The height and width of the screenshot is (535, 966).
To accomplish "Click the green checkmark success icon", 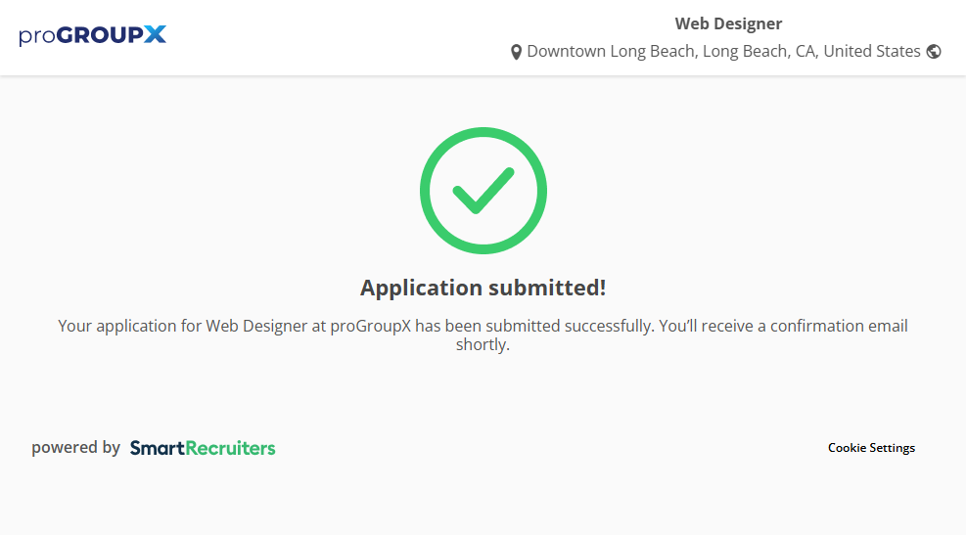I will tap(483, 191).
